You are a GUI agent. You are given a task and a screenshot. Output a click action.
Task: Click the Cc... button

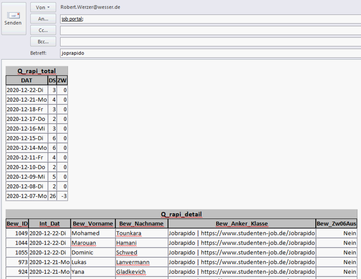coord(43,30)
